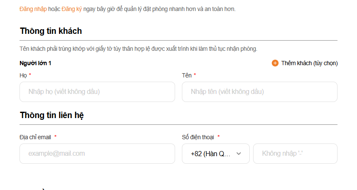Click the Họ field label
This screenshot has width=357, height=190.
[23, 75]
